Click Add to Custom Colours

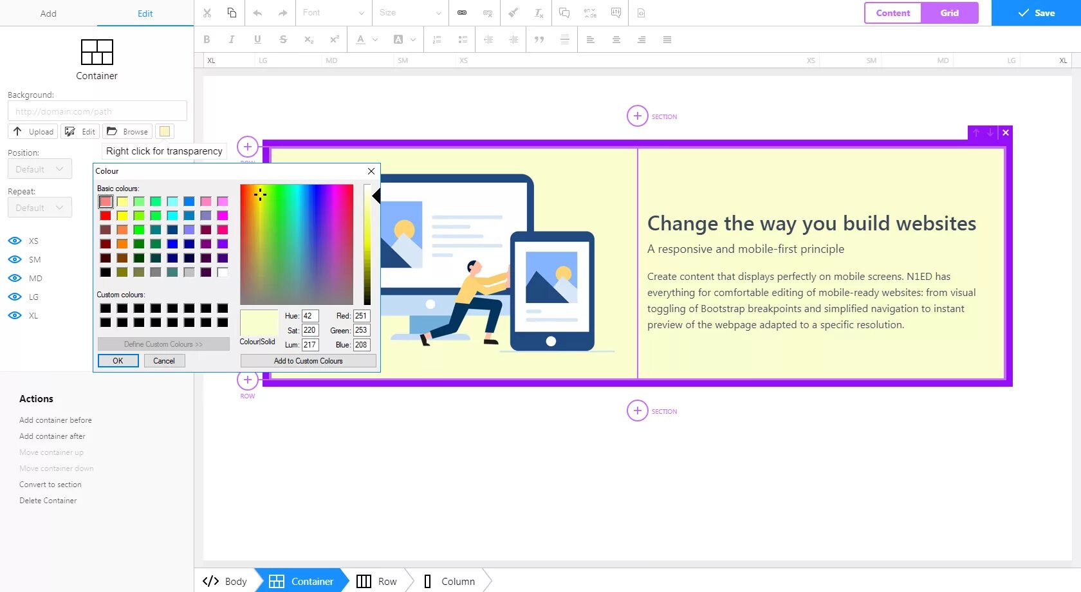click(308, 361)
